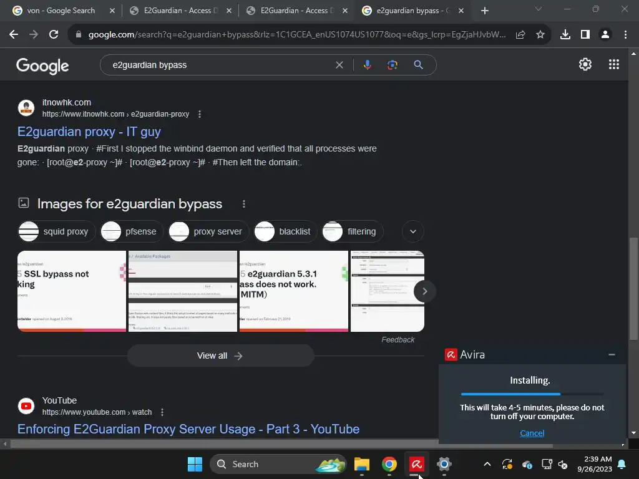
Task: Open Google quick settings gear
Action: click(x=585, y=64)
